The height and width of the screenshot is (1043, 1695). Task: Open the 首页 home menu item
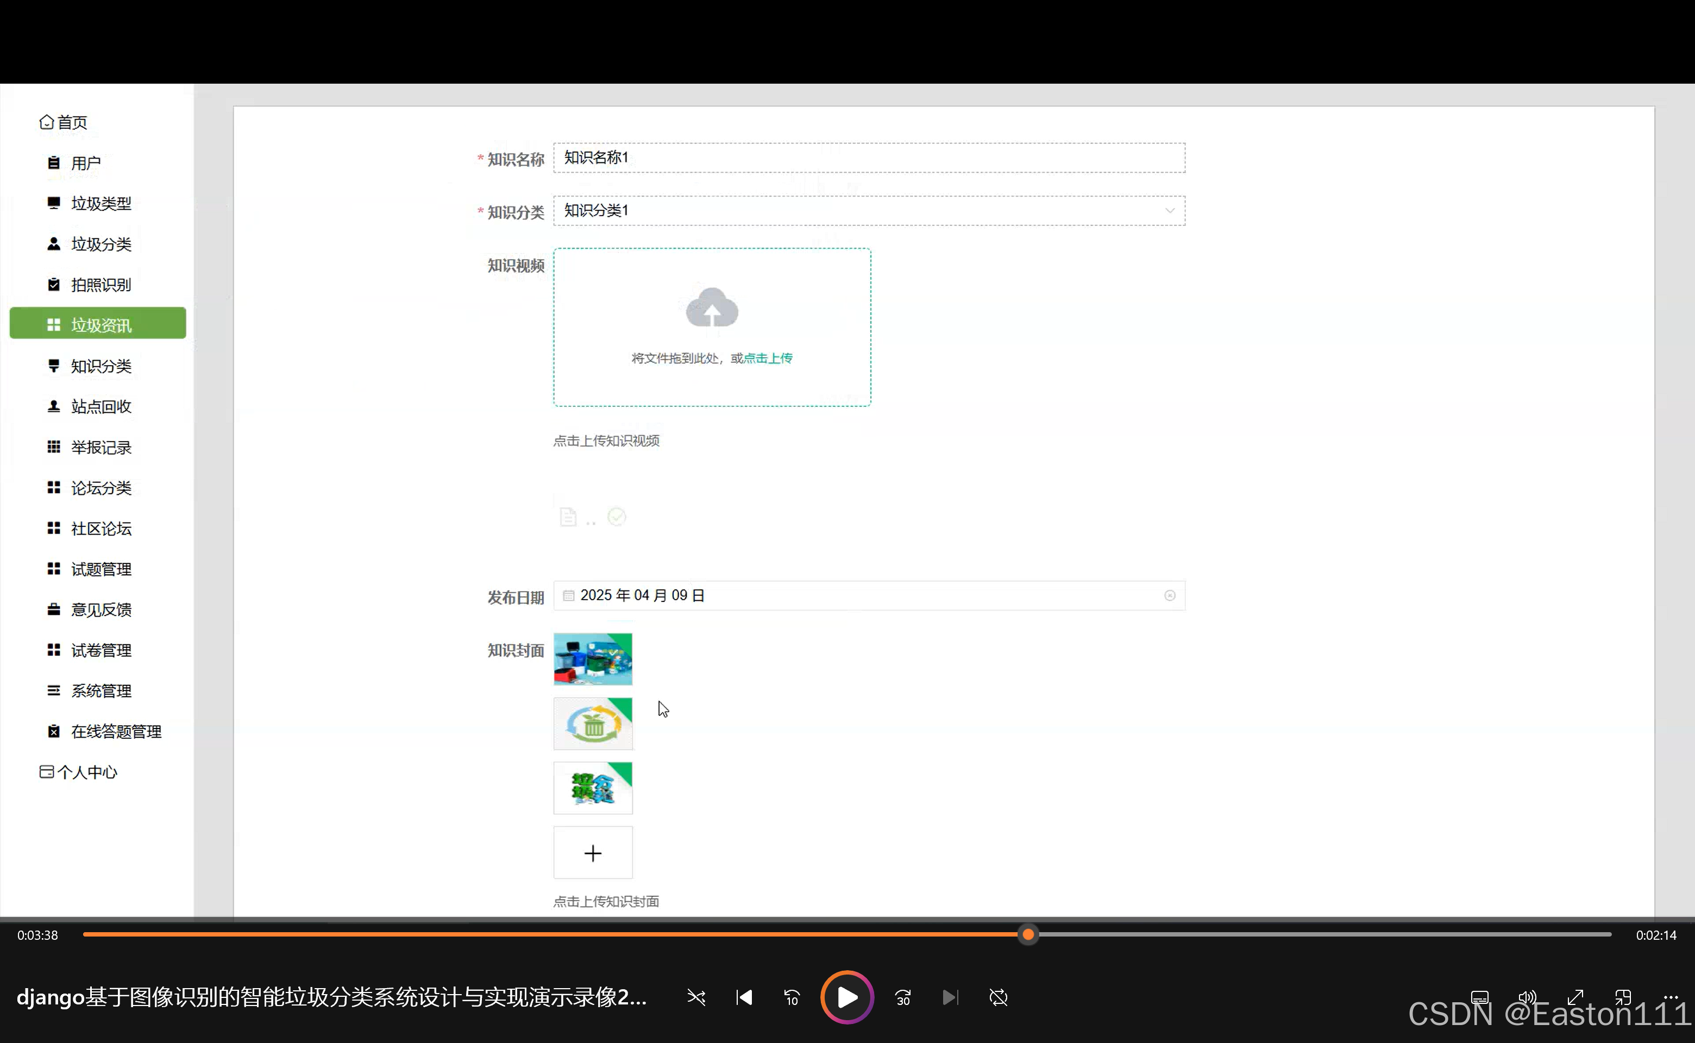(64, 122)
